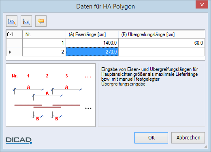Click the Abbrechen button
Screen dimensions: 211x152
(x=188, y=138)
